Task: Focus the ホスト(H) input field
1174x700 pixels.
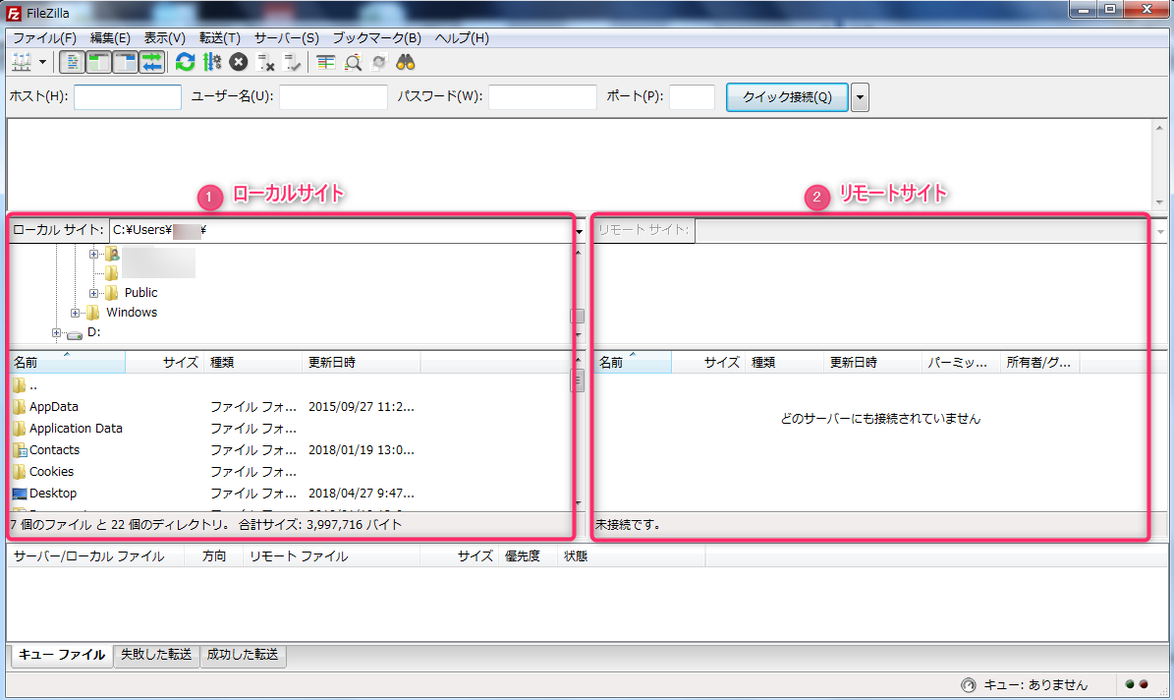Action: [128, 96]
